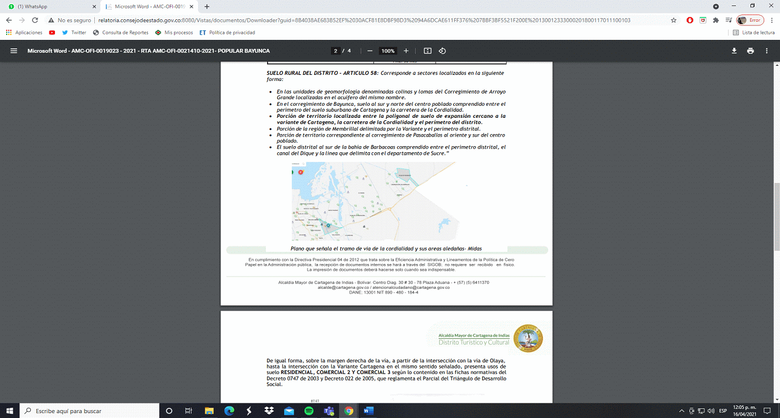The width and height of the screenshot is (780, 418).
Task: Click the fit to page icon
Action: [x=428, y=51]
